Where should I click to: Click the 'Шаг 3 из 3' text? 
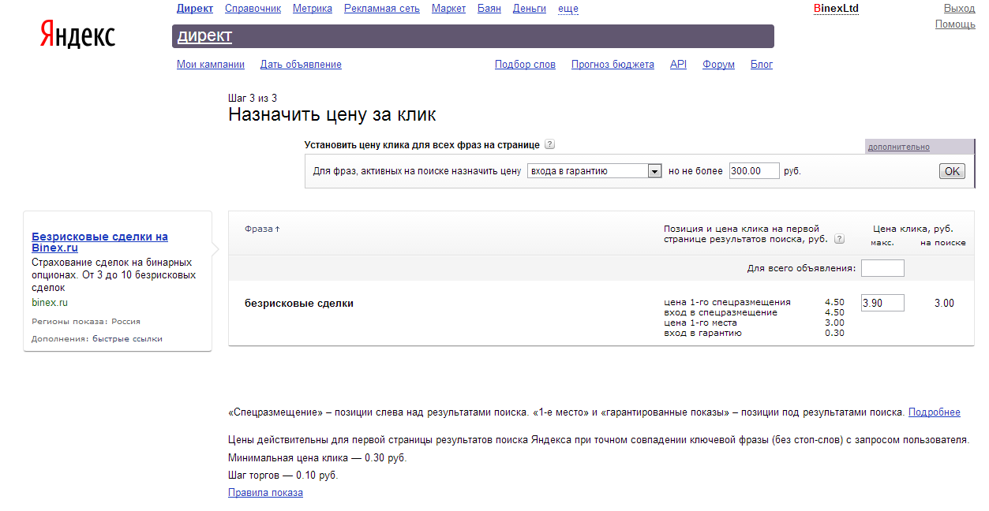coord(253,99)
